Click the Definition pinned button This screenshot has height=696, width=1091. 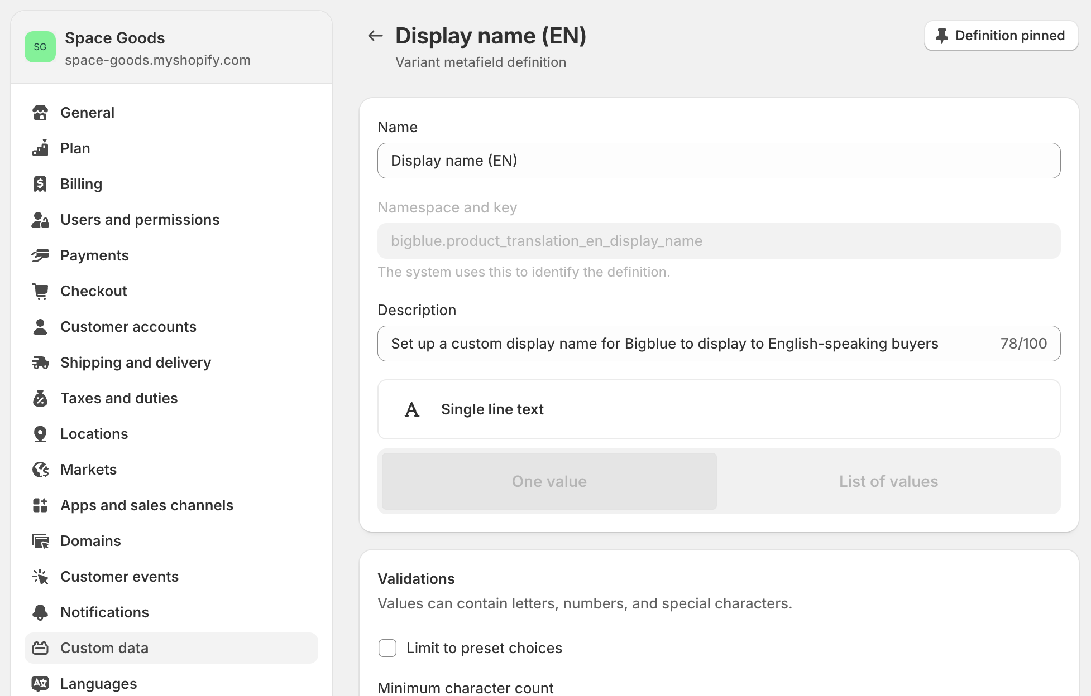pos(1001,36)
